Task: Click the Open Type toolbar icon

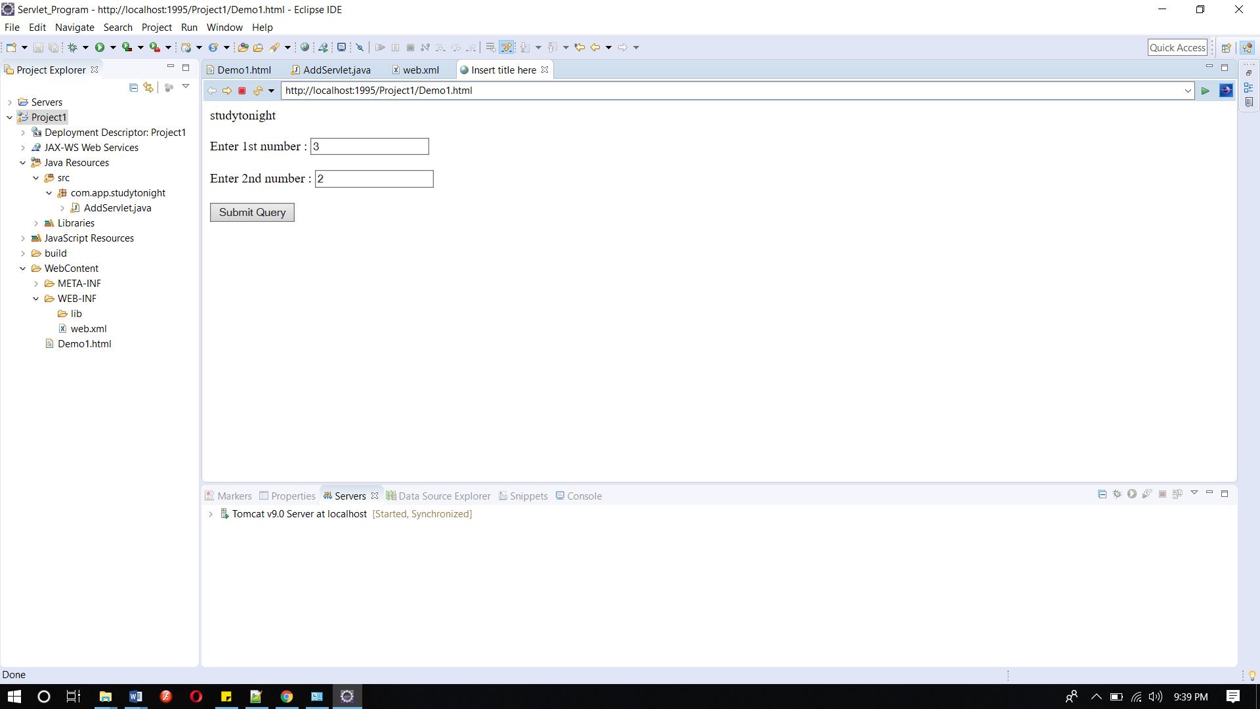Action: coord(243,47)
